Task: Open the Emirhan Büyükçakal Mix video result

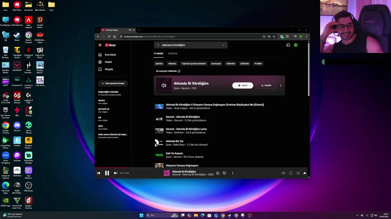Action: pyautogui.click(x=215, y=105)
